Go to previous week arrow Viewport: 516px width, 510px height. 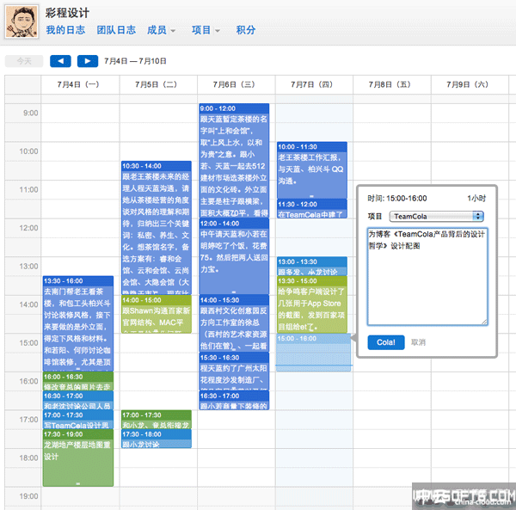pos(60,61)
